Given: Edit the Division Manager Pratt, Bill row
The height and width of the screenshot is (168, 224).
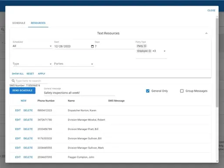Looking at the screenshot, I should (x=18, y=129).
